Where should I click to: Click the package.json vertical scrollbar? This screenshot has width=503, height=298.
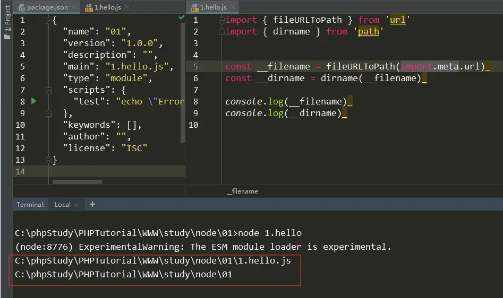(183, 83)
